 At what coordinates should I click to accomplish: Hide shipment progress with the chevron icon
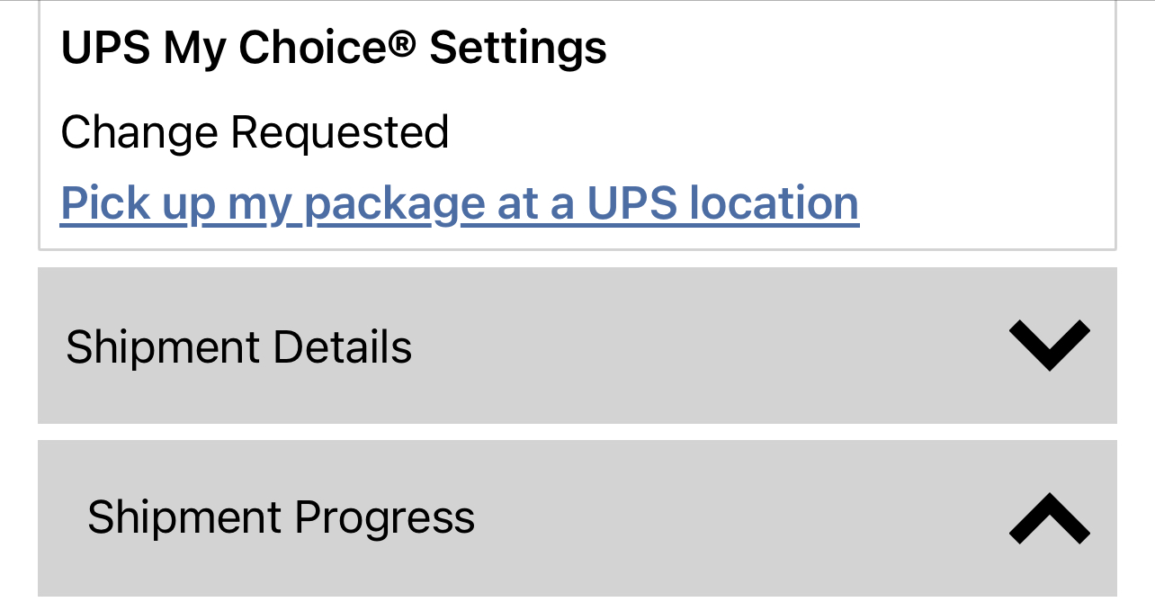1049,519
